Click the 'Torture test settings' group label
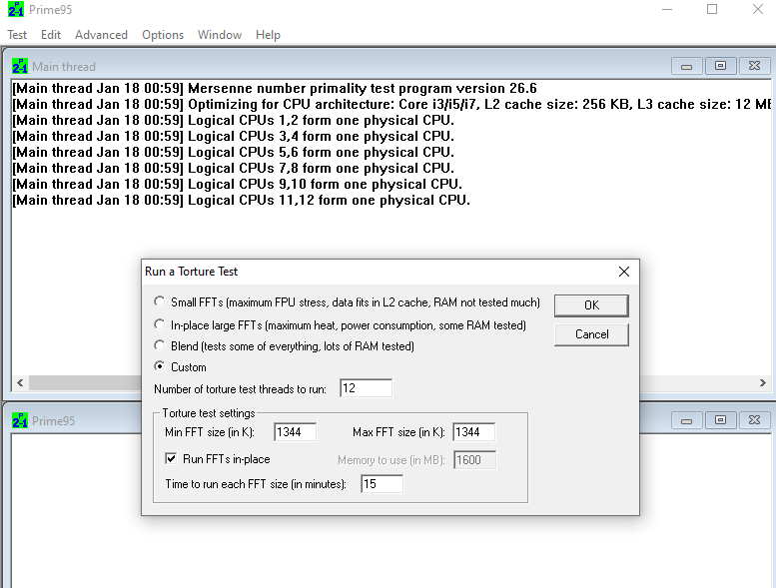The image size is (776, 588). 209,413
